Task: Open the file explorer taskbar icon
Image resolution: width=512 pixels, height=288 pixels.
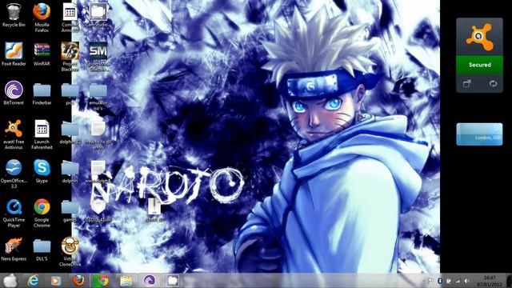Action: (x=126, y=281)
